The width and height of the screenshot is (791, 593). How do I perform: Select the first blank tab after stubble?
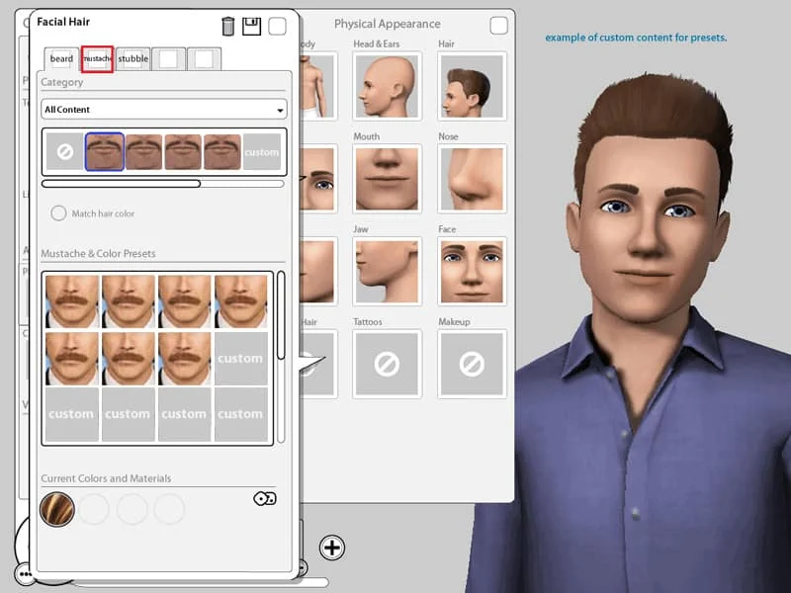click(x=168, y=58)
